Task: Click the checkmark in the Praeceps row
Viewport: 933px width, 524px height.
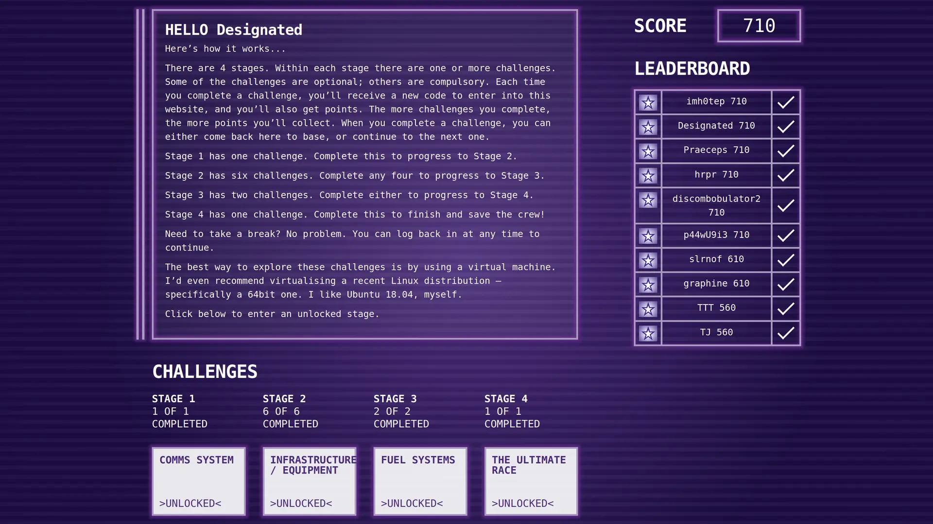Action: click(x=786, y=151)
